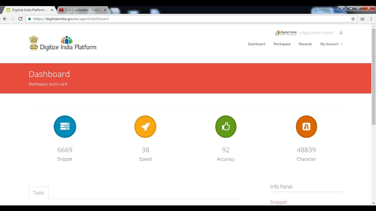Select the Tasks tab

[x=38, y=193]
